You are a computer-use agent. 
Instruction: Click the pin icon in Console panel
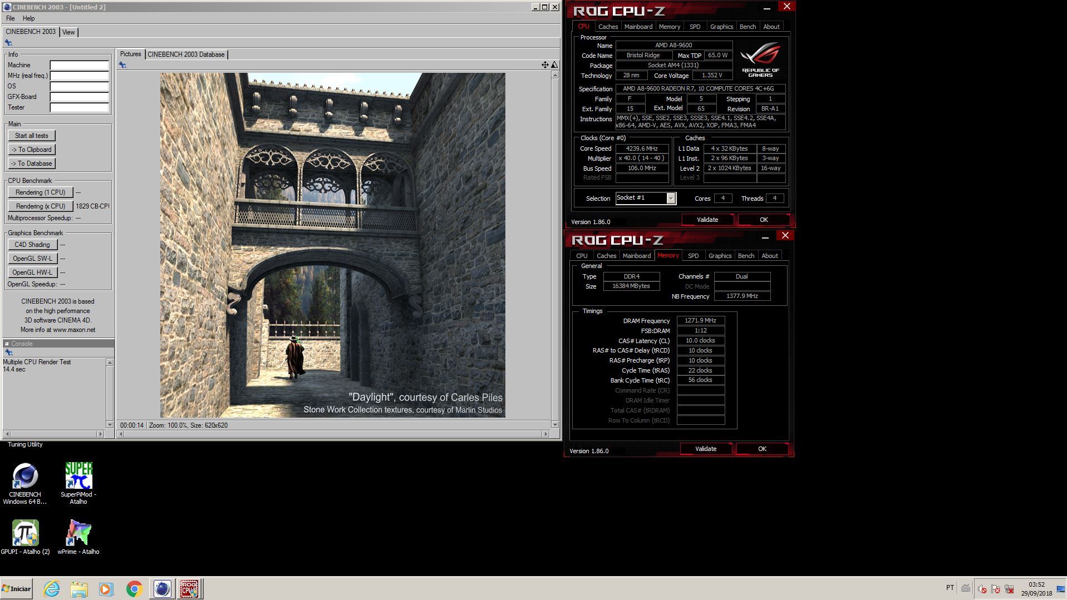(x=8, y=353)
